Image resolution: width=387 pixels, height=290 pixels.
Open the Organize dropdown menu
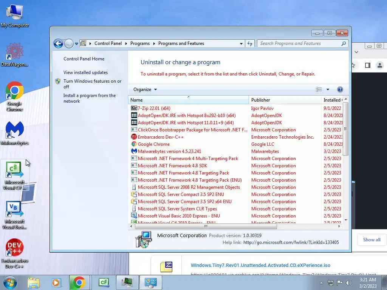point(145,89)
